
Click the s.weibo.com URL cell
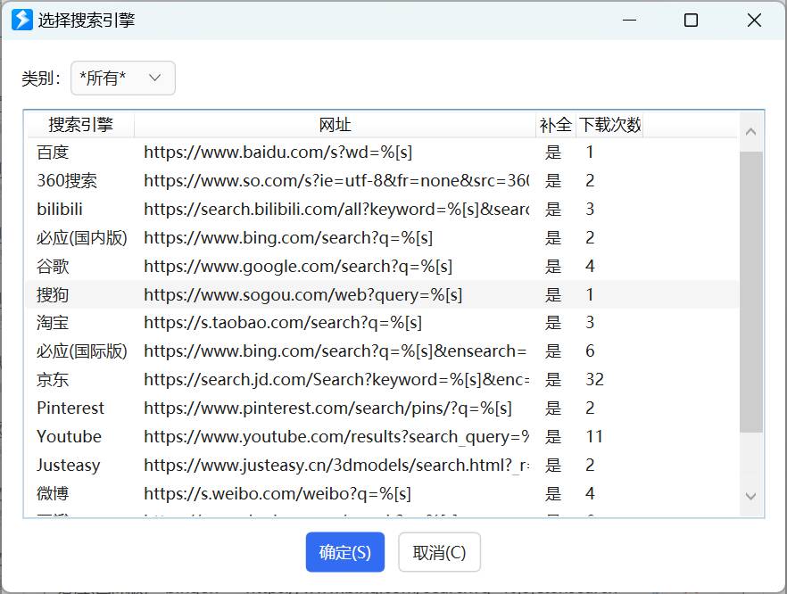pos(278,494)
